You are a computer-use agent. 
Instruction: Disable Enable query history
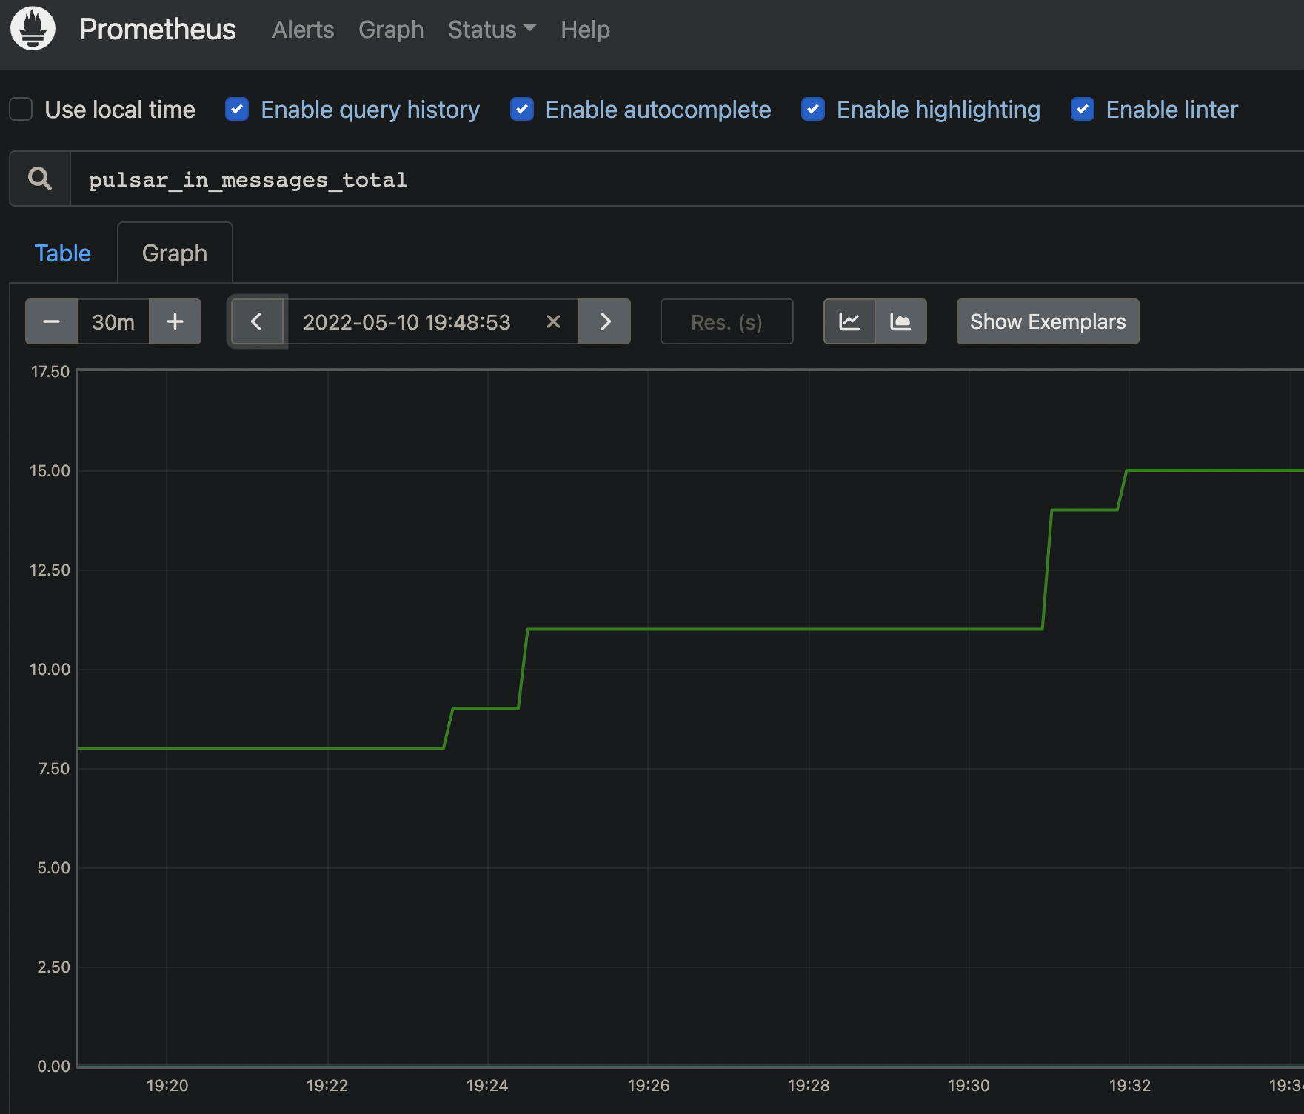coord(236,109)
